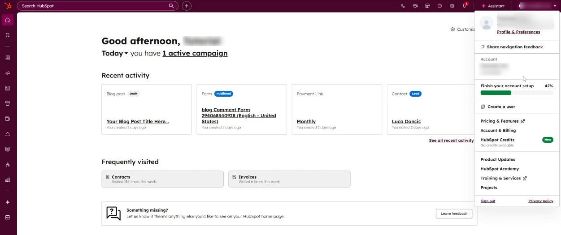Screen dimensions: 561x235
Task: Open Product Updates
Action: (x=498, y=160)
